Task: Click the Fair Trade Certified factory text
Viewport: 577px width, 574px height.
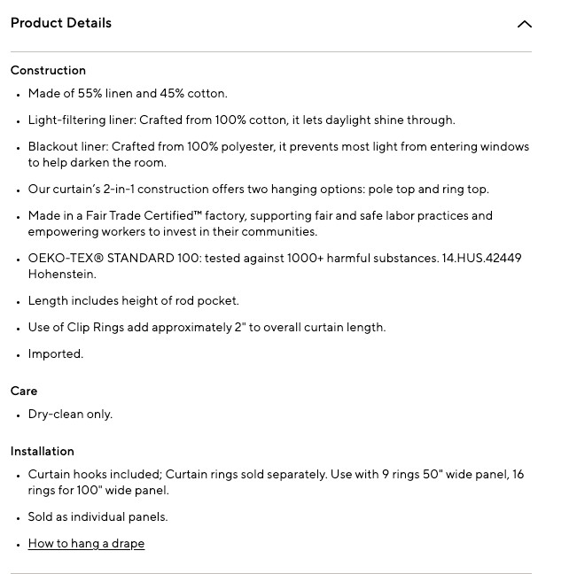Action: (x=261, y=223)
